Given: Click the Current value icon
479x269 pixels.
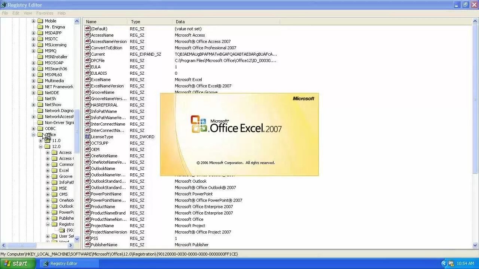Looking at the screenshot, I should (x=88, y=54).
